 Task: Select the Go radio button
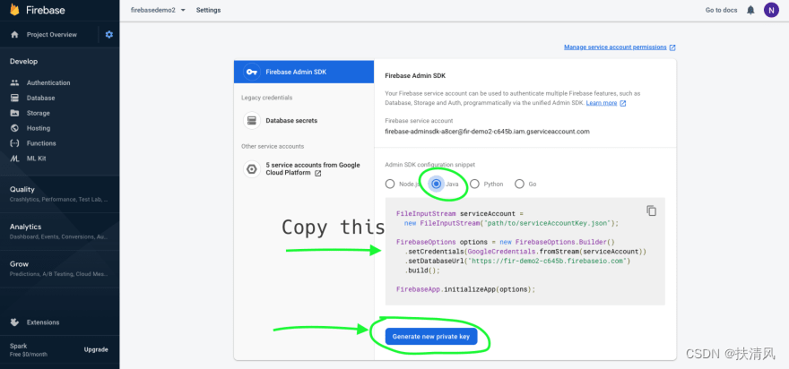point(519,184)
